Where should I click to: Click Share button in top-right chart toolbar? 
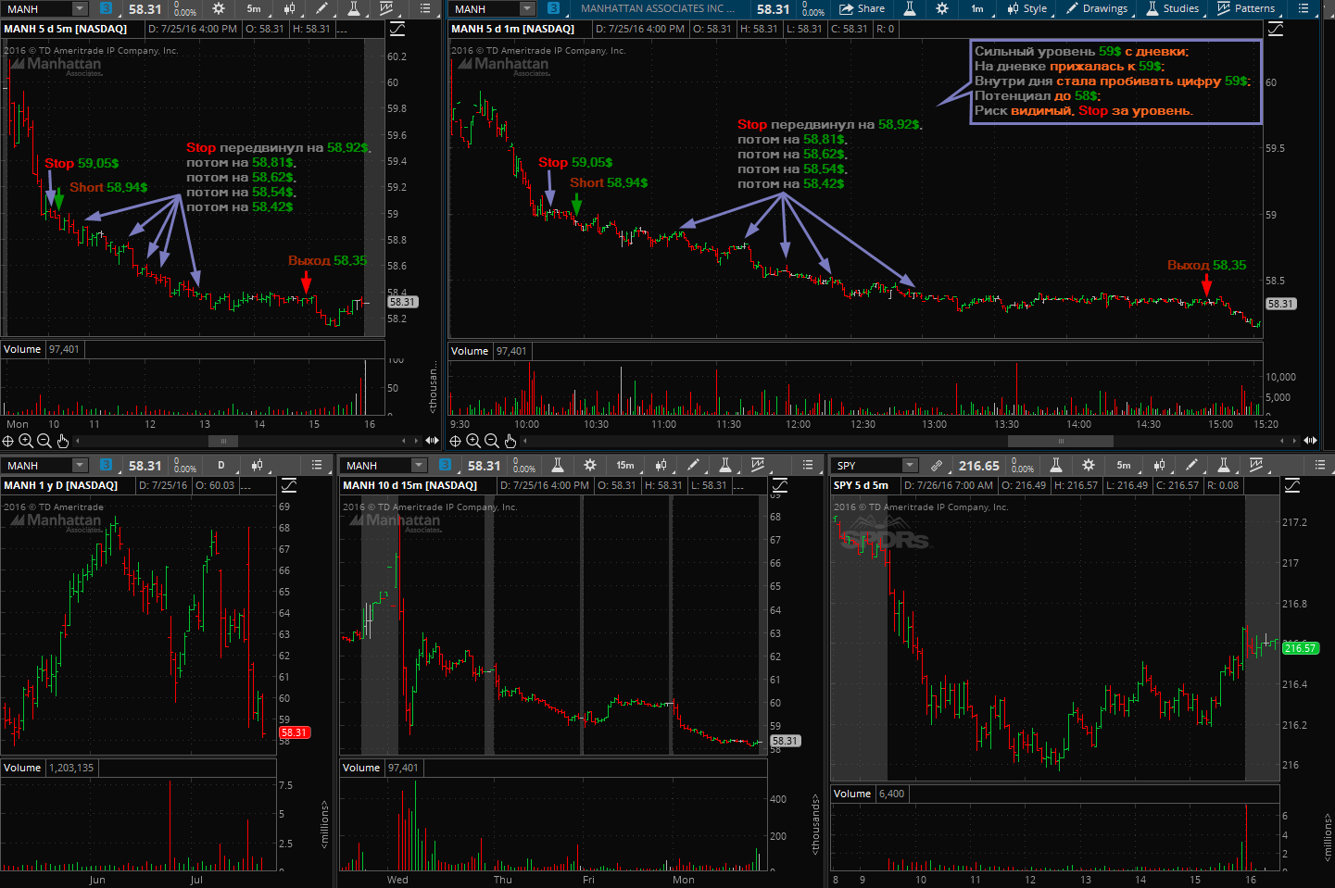[862, 8]
